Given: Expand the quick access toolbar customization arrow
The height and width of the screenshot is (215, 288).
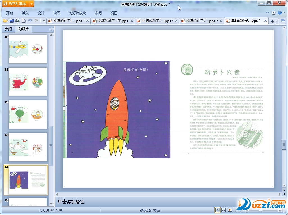Looking at the screenshot, I should (44, 21).
